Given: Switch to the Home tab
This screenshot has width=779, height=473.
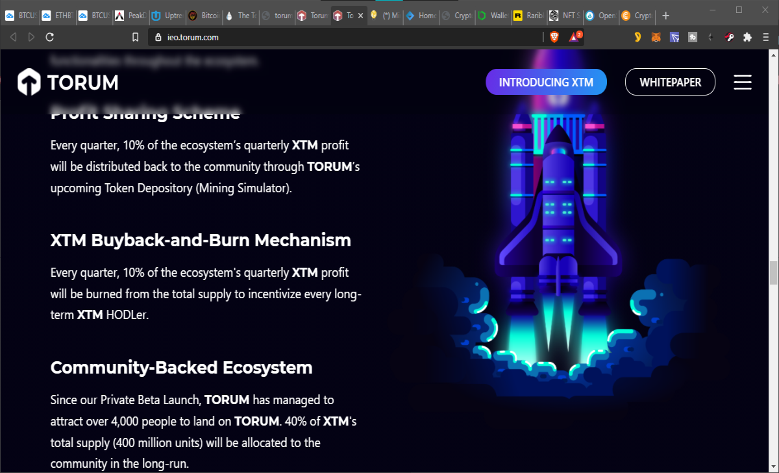Looking at the screenshot, I should click(421, 16).
